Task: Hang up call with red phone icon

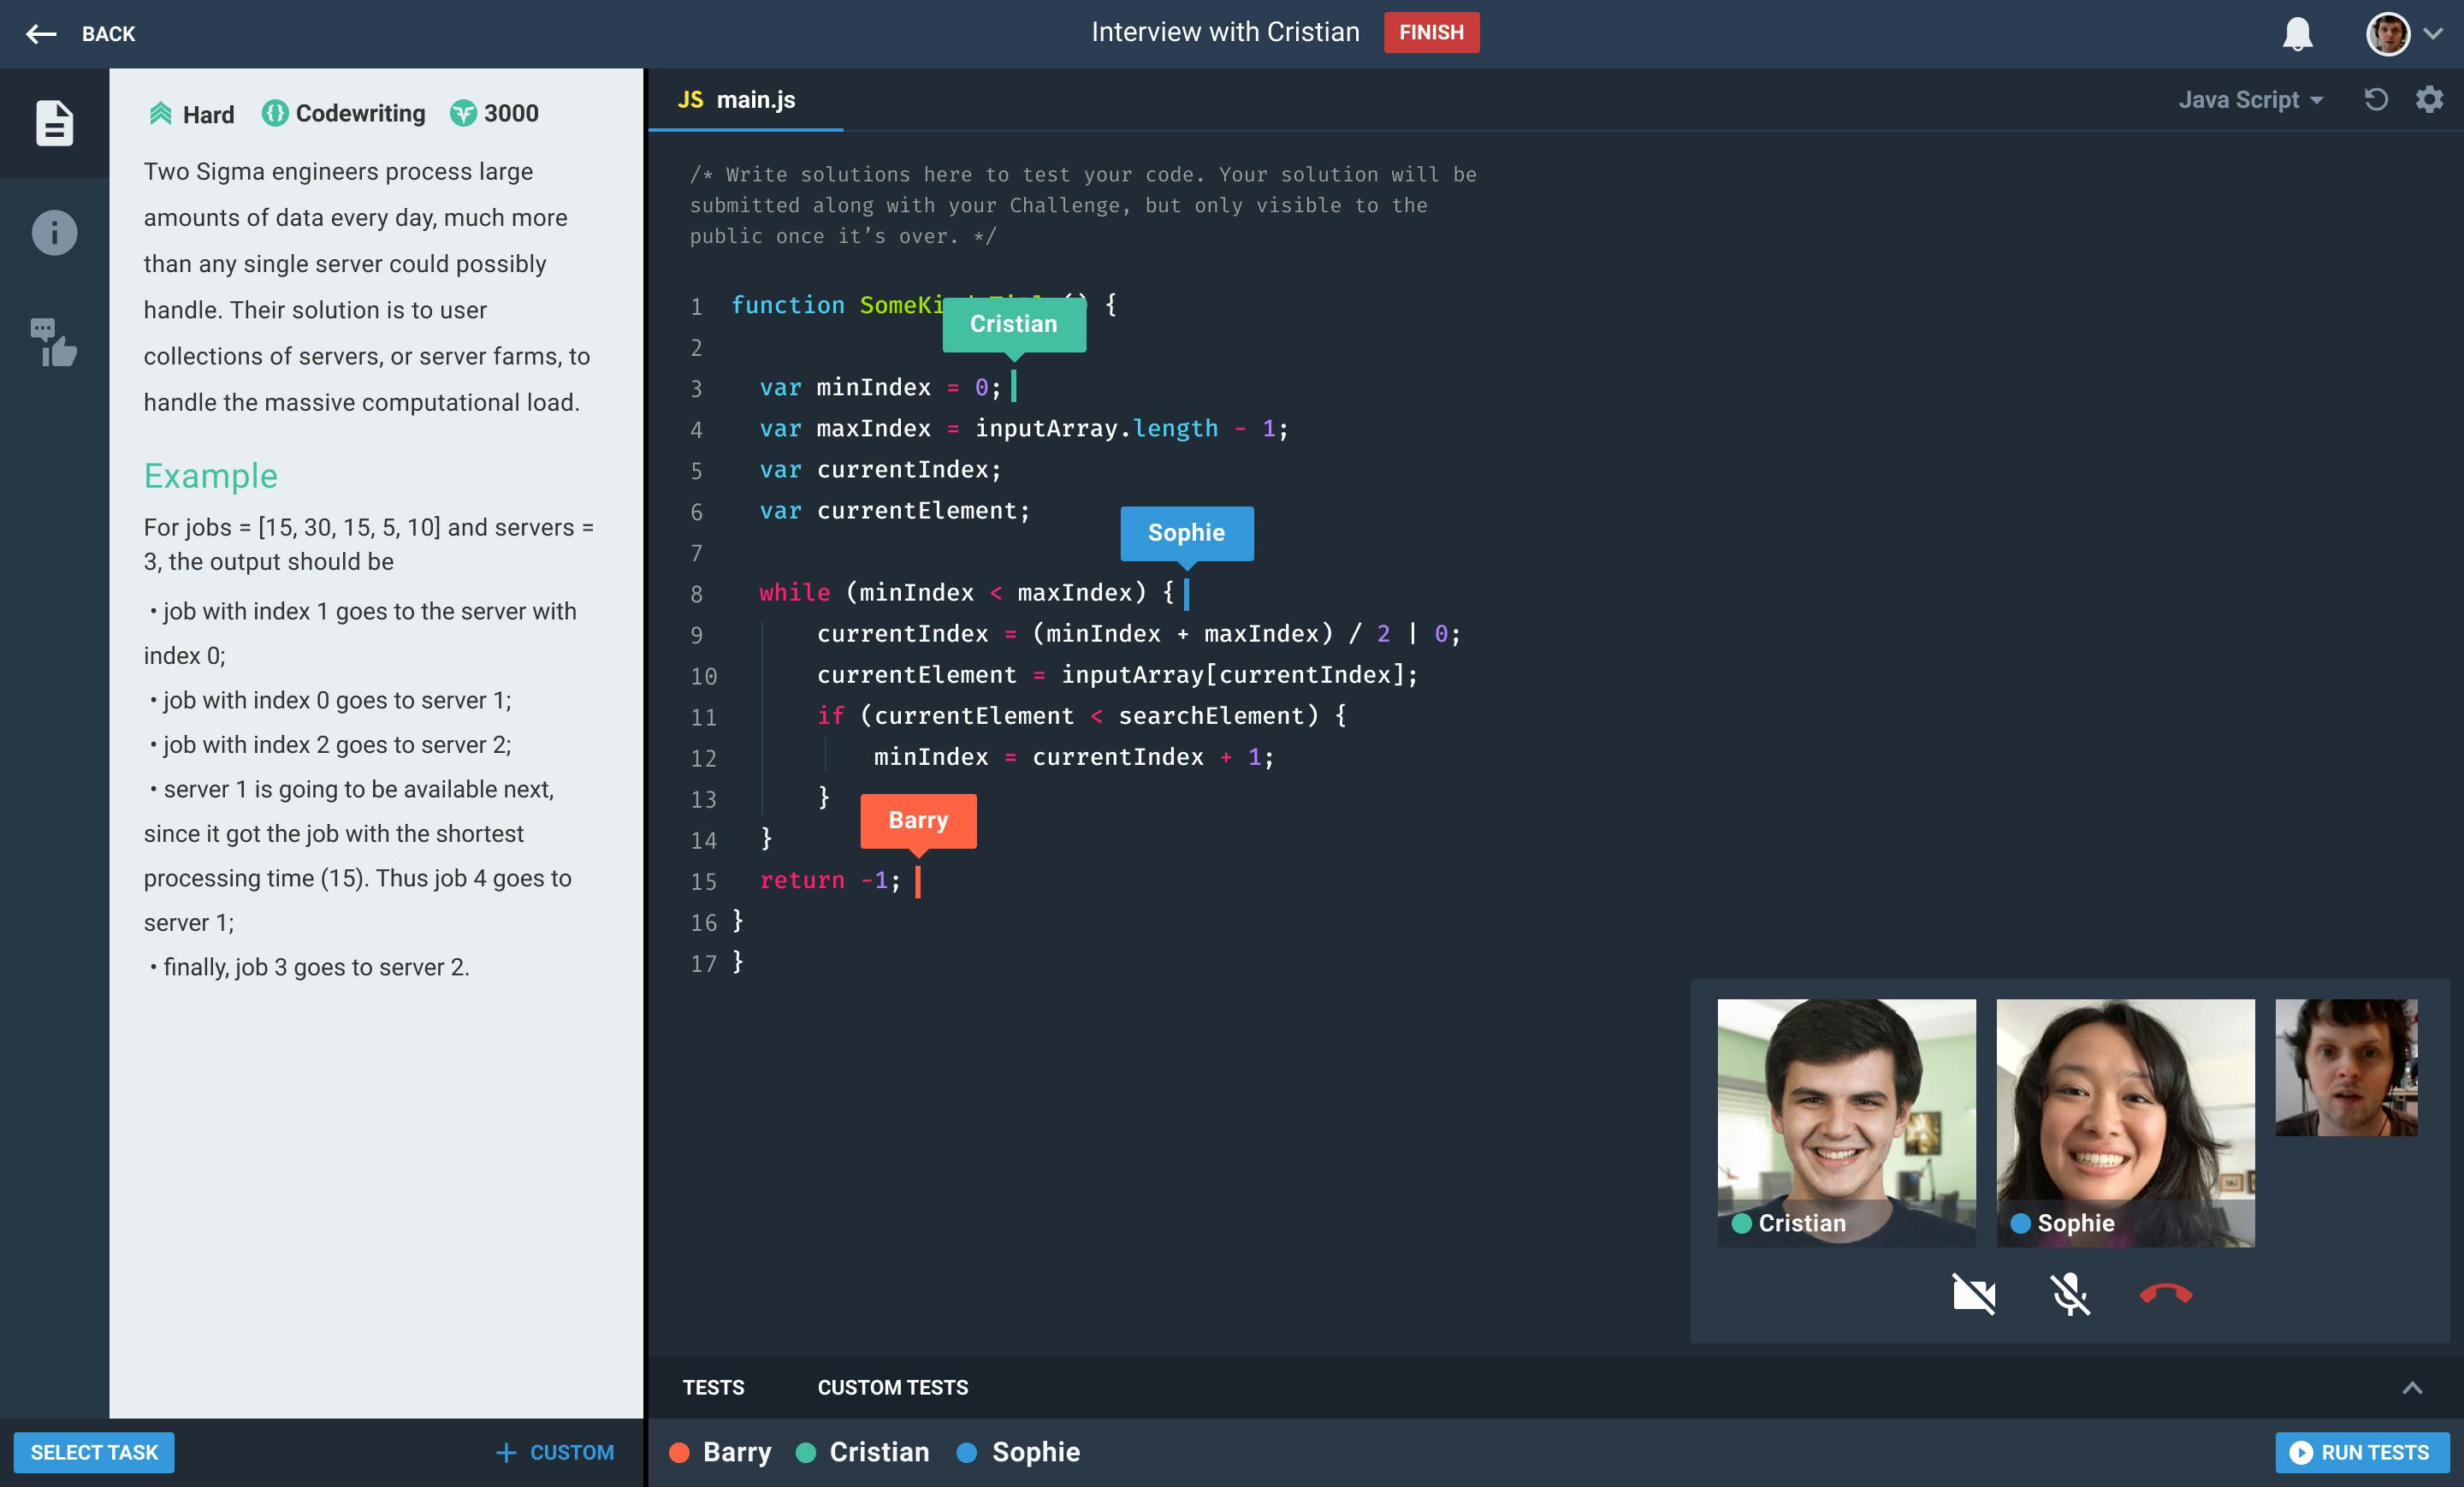Action: 2165,1294
